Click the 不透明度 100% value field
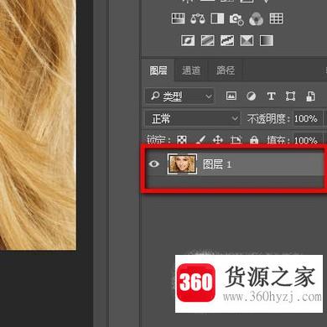Viewport: 327px width, 327px height. 308,119
